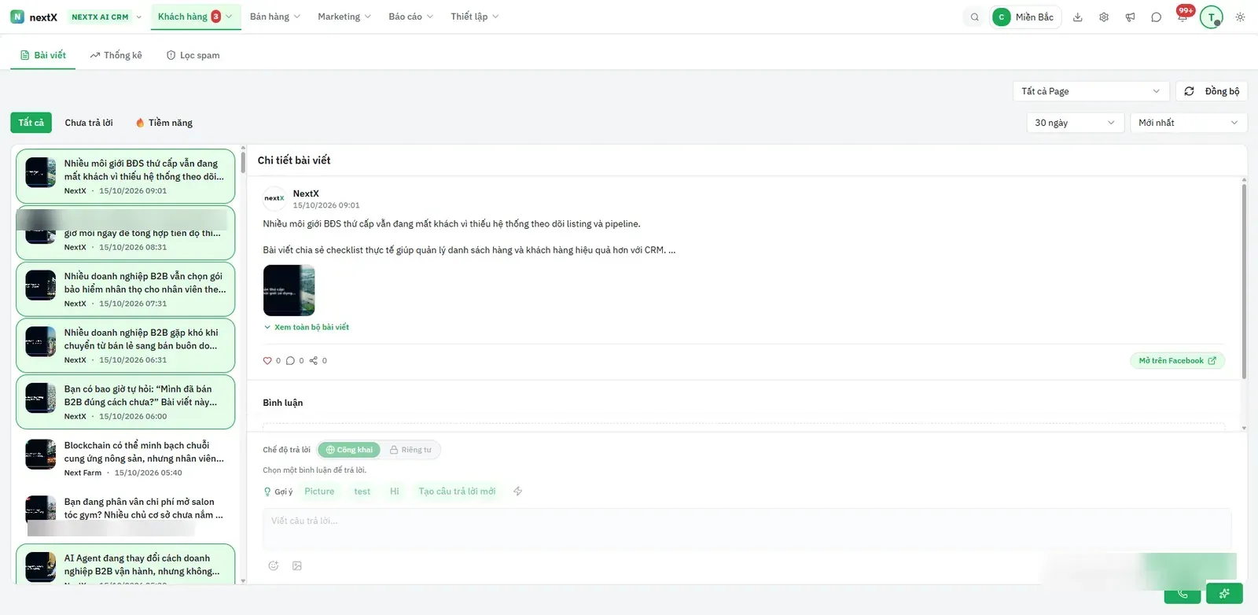Filter posts by Tiềm năng
The height and width of the screenshot is (615, 1258).
click(x=164, y=123)
